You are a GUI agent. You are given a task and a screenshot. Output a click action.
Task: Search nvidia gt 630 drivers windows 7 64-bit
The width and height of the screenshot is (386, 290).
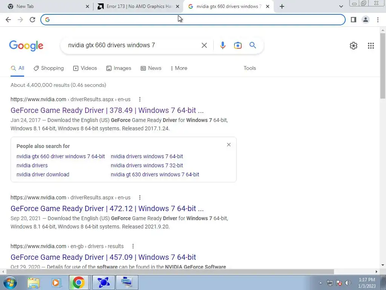pyautogui.click(x=155, y=174)
